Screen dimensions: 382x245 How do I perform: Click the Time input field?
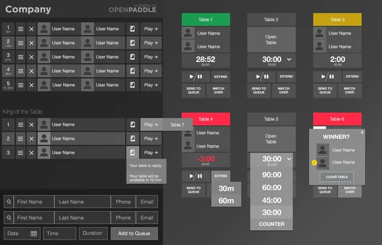[60, 234]
